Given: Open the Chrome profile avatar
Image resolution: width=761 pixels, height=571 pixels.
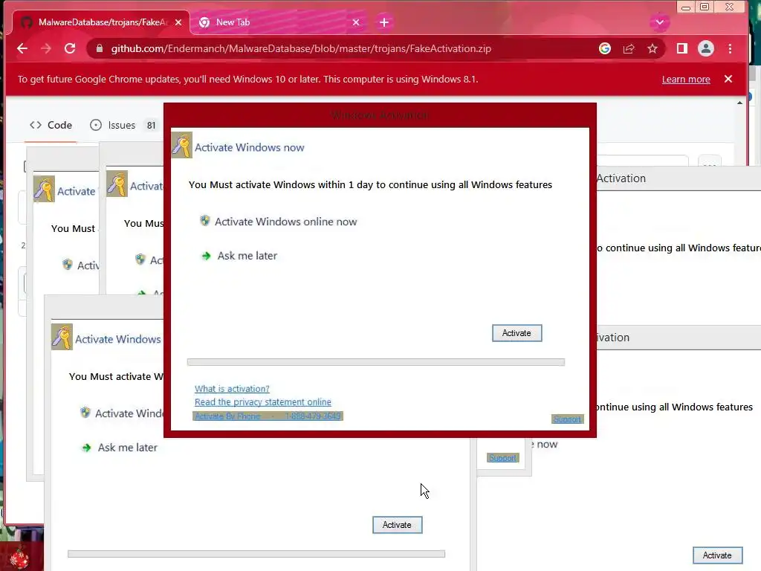Looking at the screenshot, I should coord(706,48).
